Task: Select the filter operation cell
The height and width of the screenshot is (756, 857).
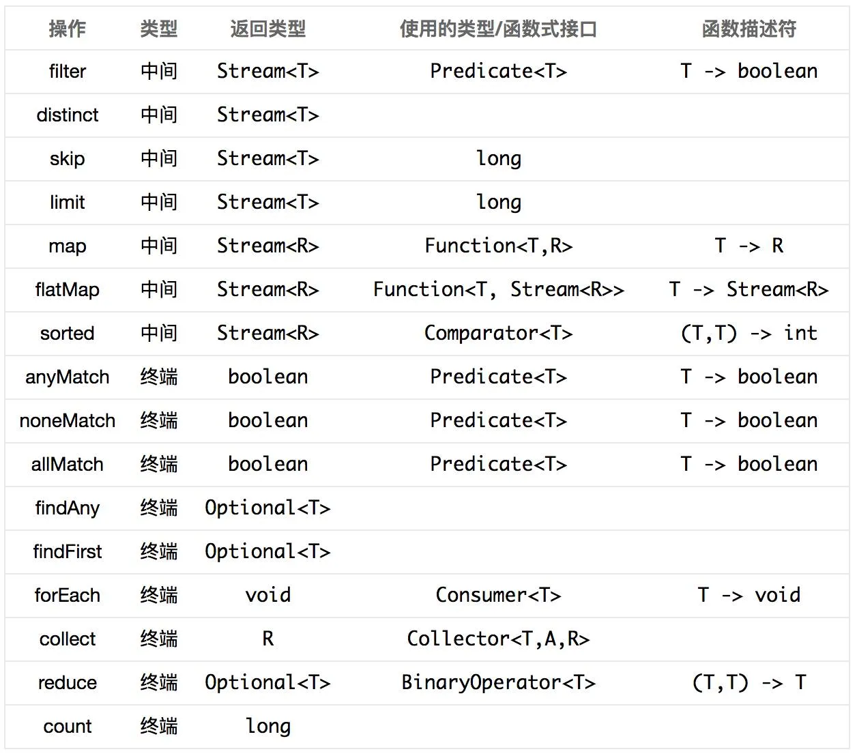Action: tap(67, 72)
